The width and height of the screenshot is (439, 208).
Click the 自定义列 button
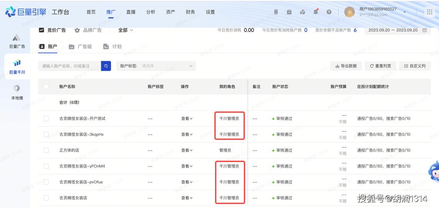pyautogui.click(x=415, y=66)
